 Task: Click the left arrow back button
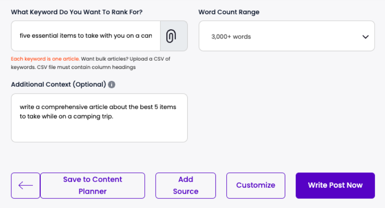point(26,185)
